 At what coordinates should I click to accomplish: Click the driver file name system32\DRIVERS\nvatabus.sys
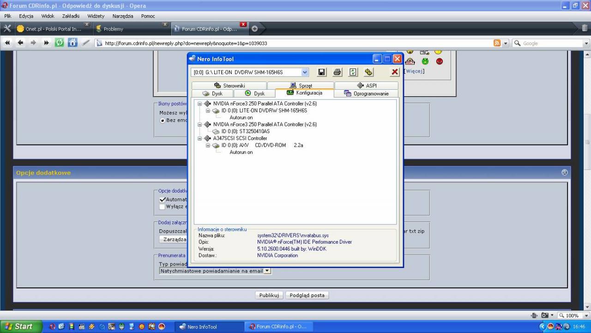tap(293, 235)
